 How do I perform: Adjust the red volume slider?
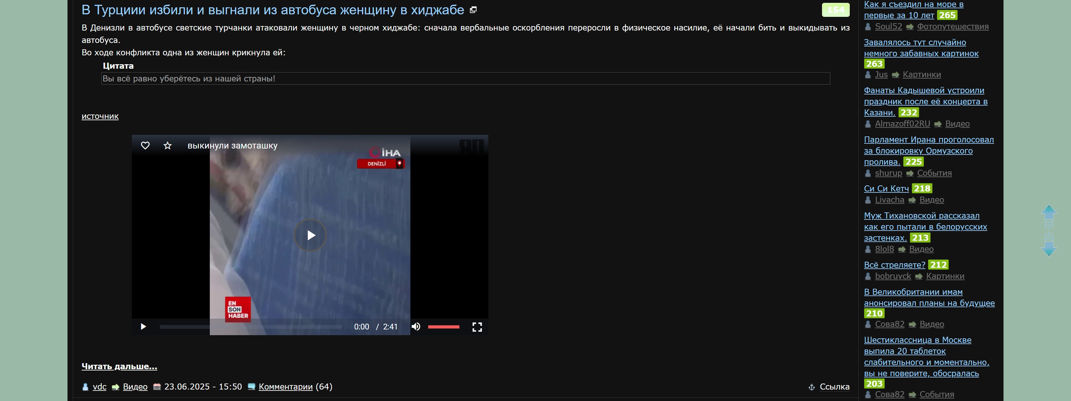443,327
